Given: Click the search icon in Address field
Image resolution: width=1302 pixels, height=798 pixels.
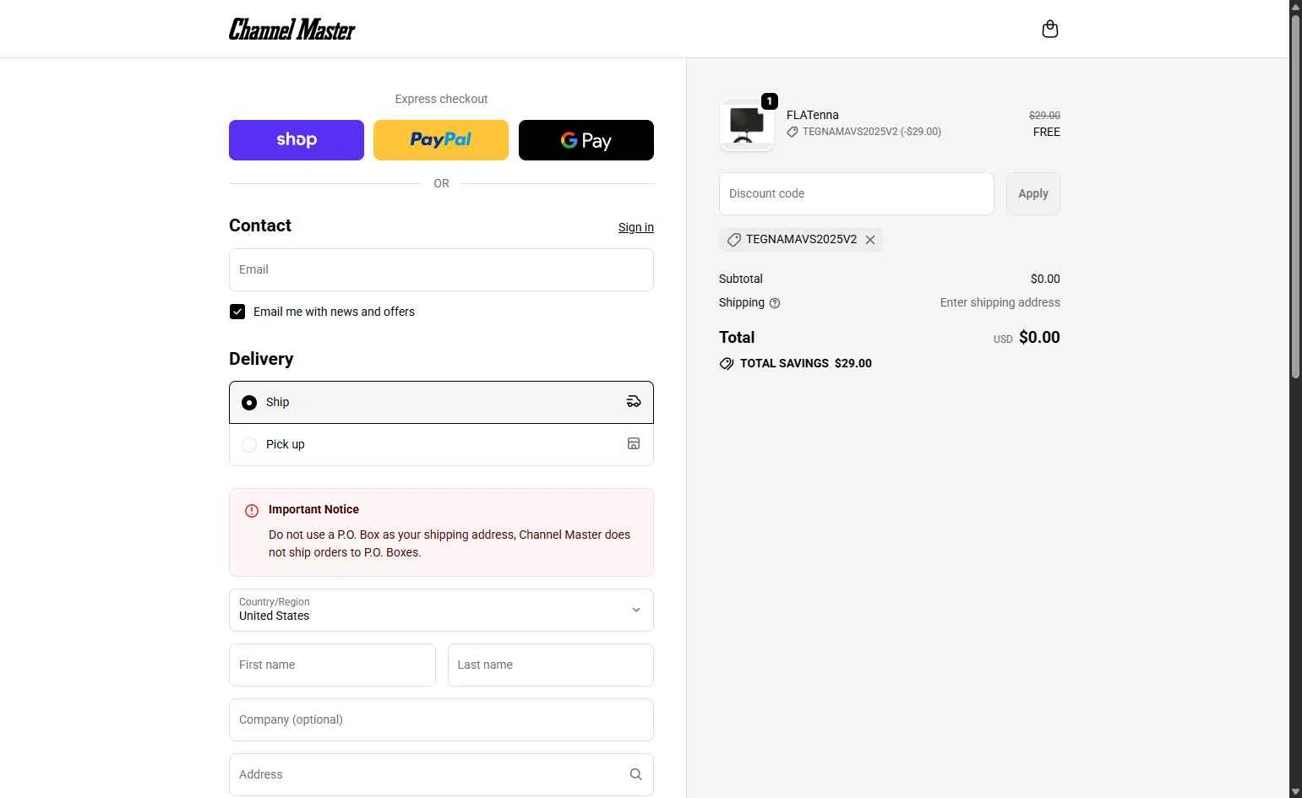Looking at the screenshot, I should click(x=636, y=774).
